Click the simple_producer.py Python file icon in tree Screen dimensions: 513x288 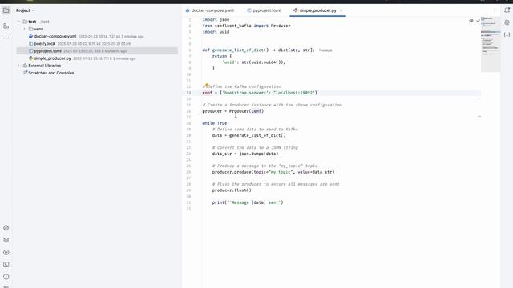tap(30, 58)
